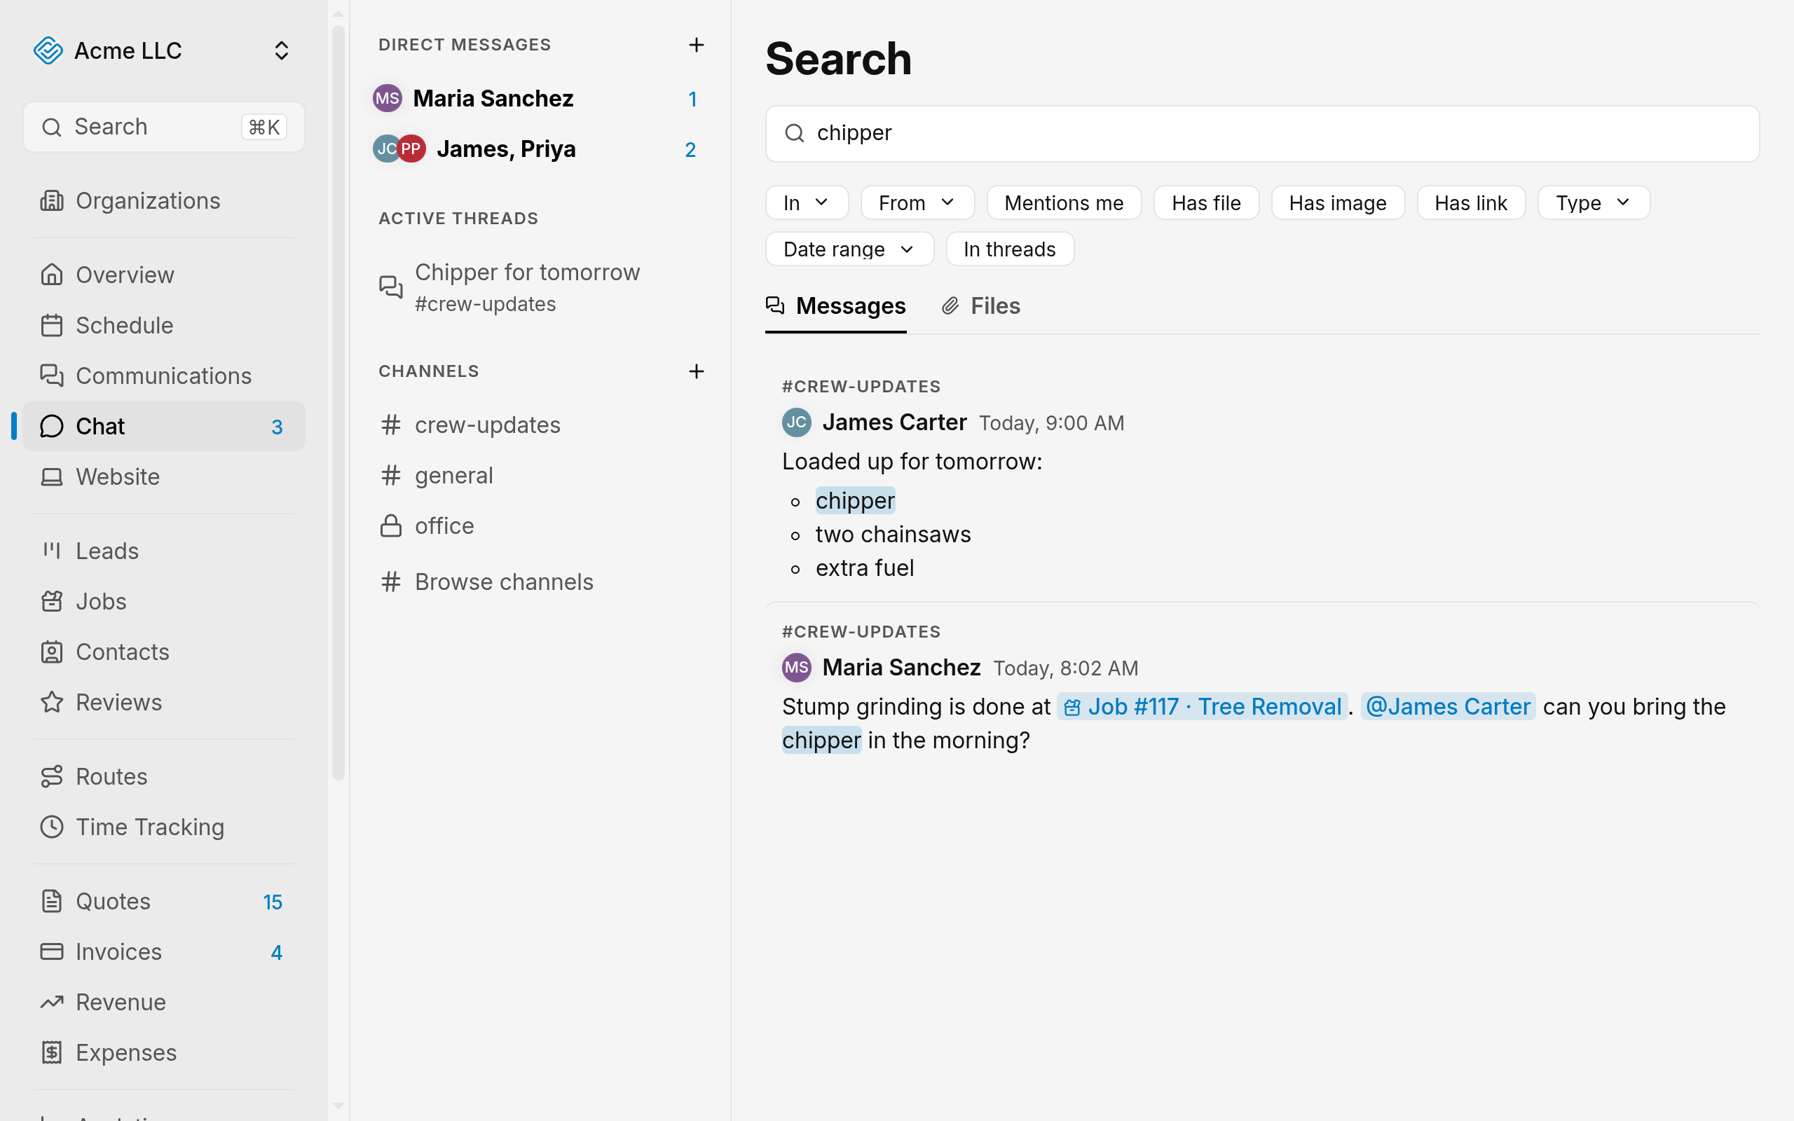The height and width of the screenshot is (1121, 1794).
Task: Toggle the Mentions me filter
Action: 1064,203
